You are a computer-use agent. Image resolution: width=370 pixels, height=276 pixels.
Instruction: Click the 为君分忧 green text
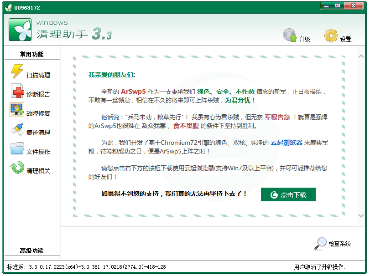pos(238,100)
